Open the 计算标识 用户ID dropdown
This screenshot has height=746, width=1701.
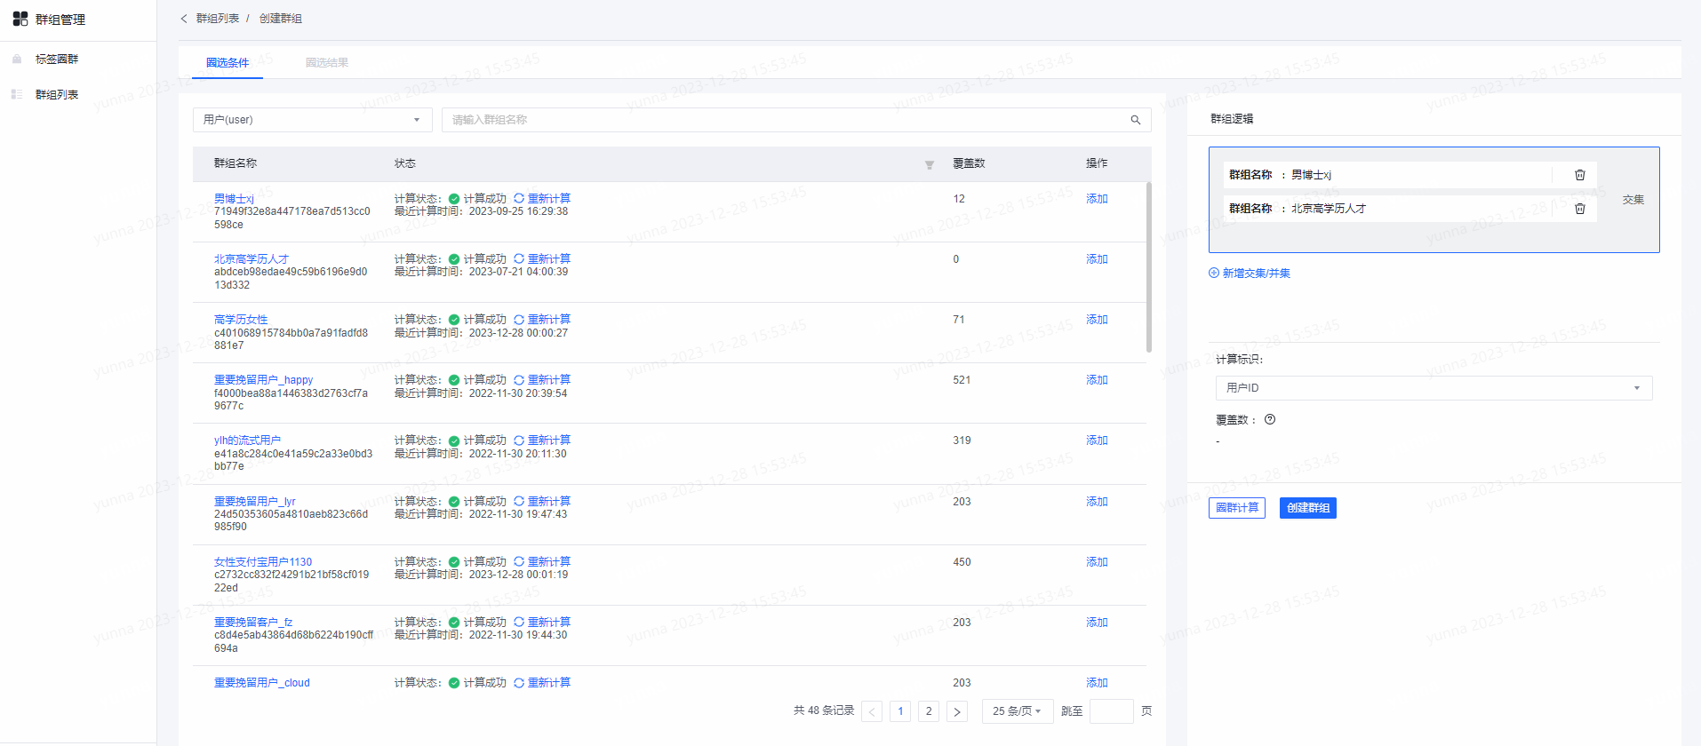point(1433,388)
